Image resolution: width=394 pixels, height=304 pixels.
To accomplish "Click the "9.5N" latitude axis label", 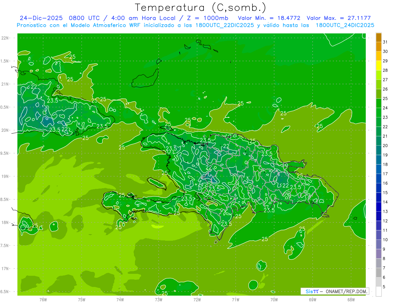I will tap(5, 153).
